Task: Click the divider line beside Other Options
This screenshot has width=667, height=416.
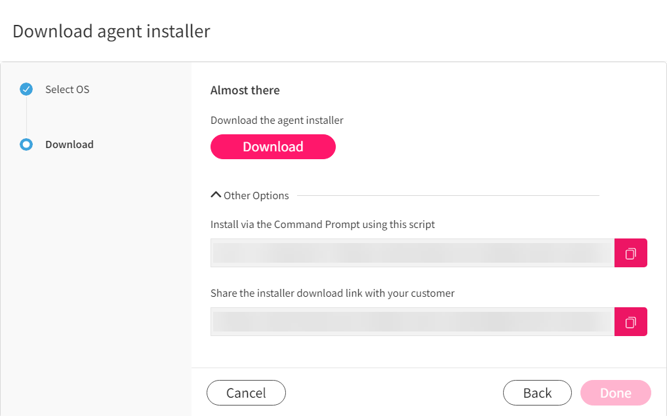Action: (x=449, y=195)
